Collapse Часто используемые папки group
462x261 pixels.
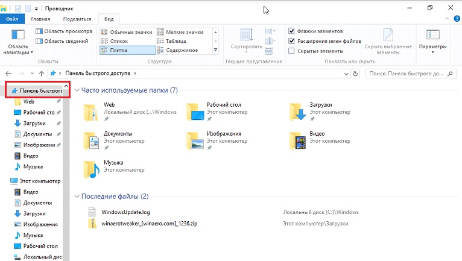click(x=77, y=90)
